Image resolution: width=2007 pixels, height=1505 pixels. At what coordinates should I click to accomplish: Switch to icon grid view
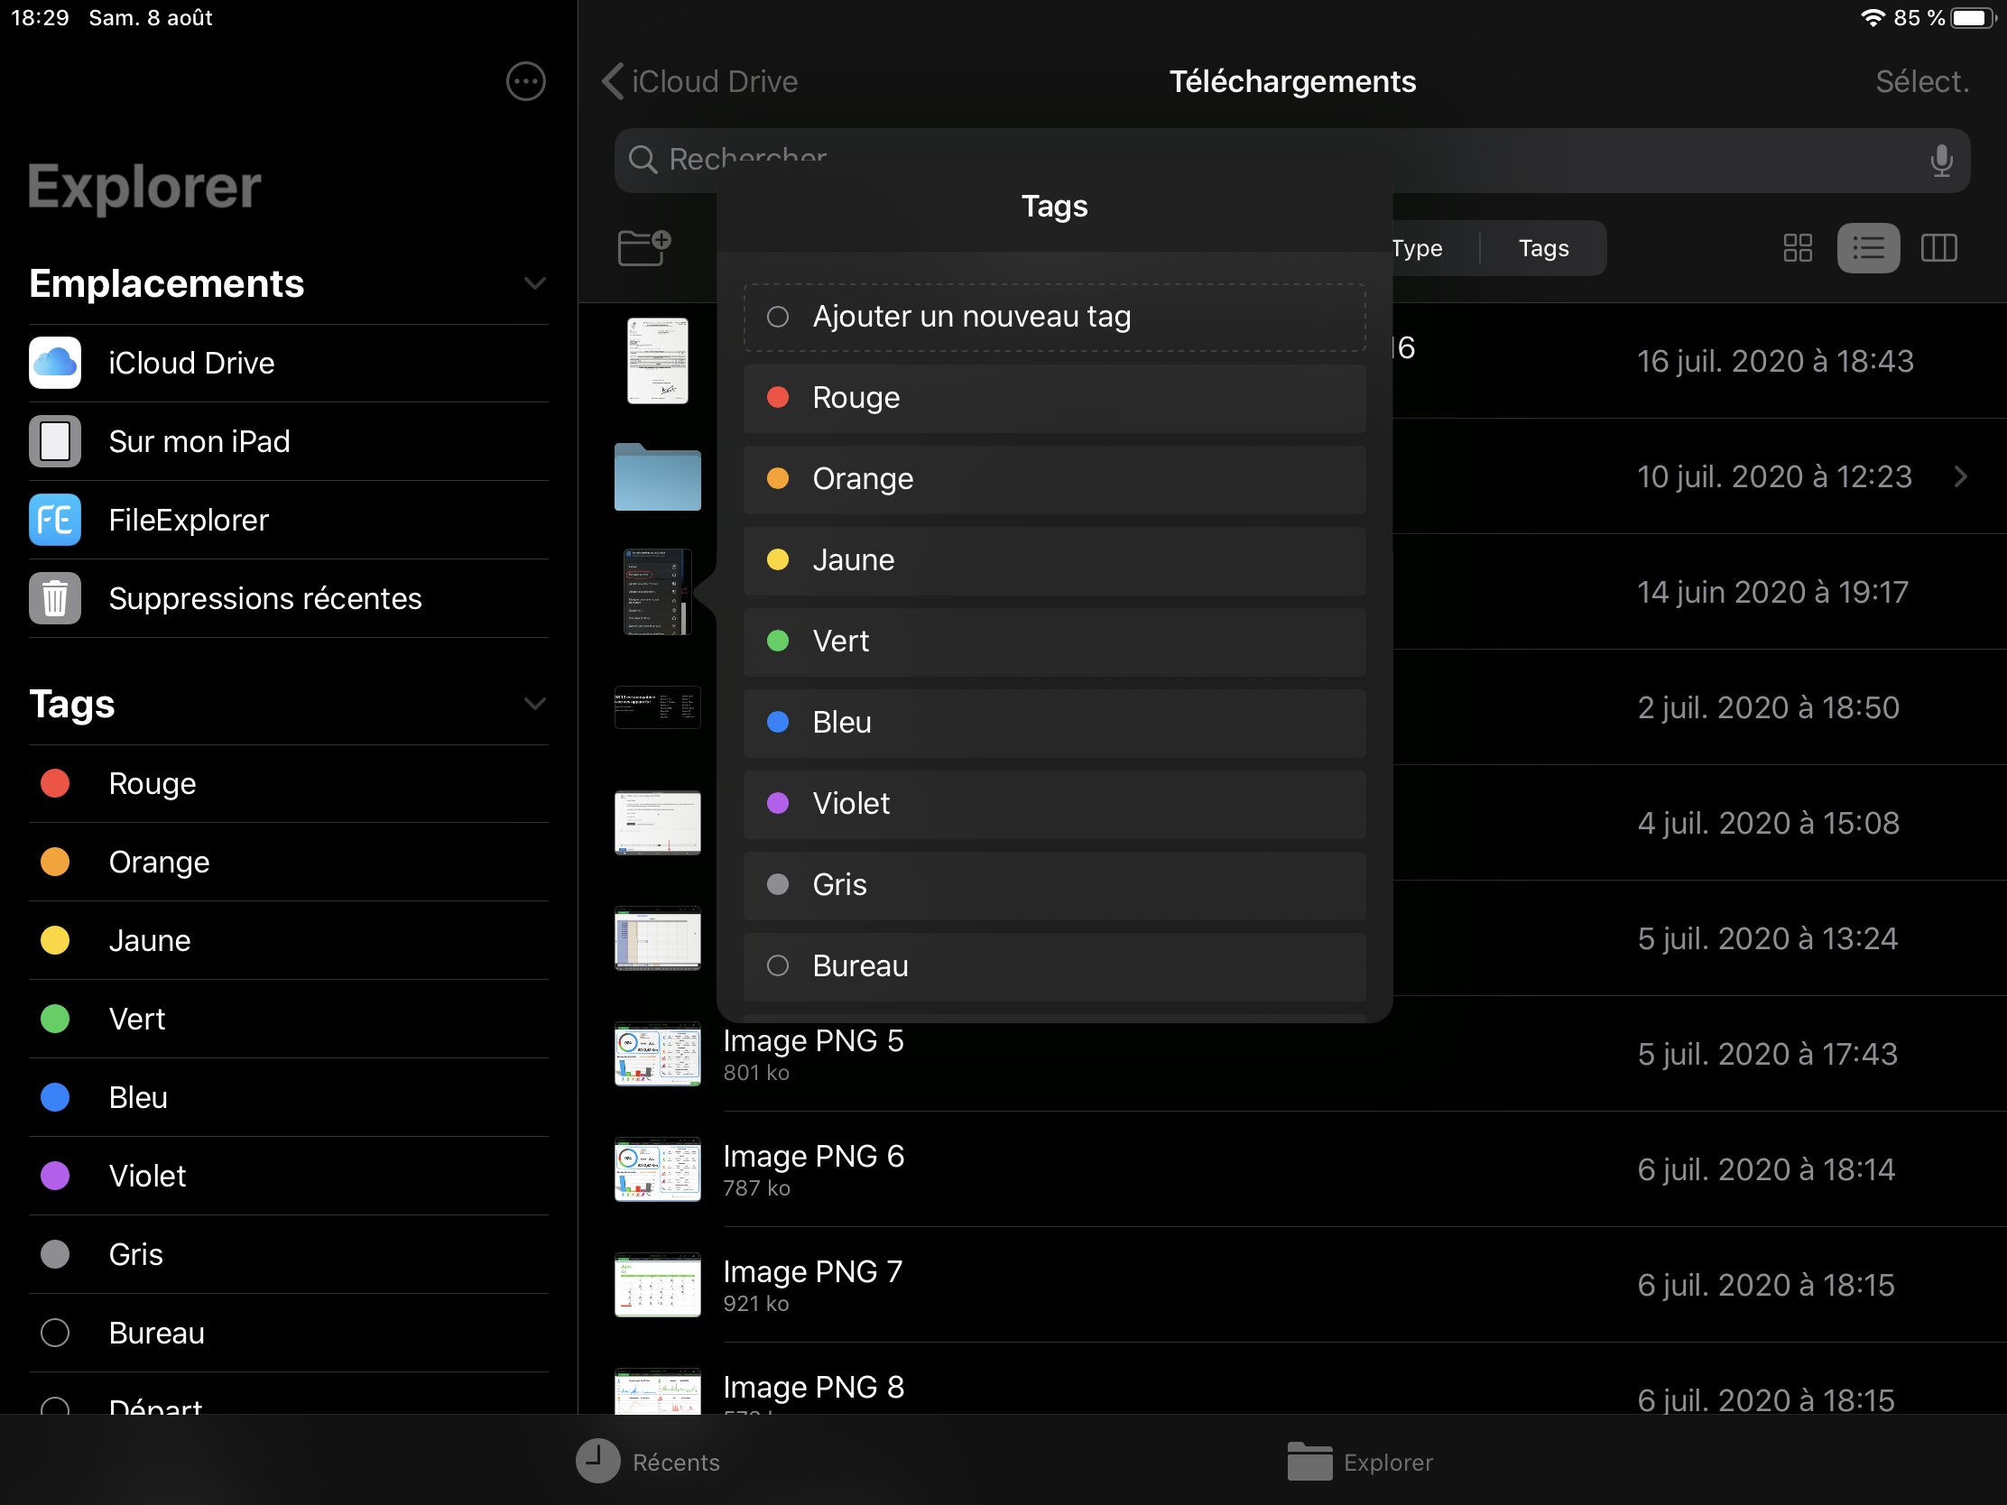[1797, 247]
